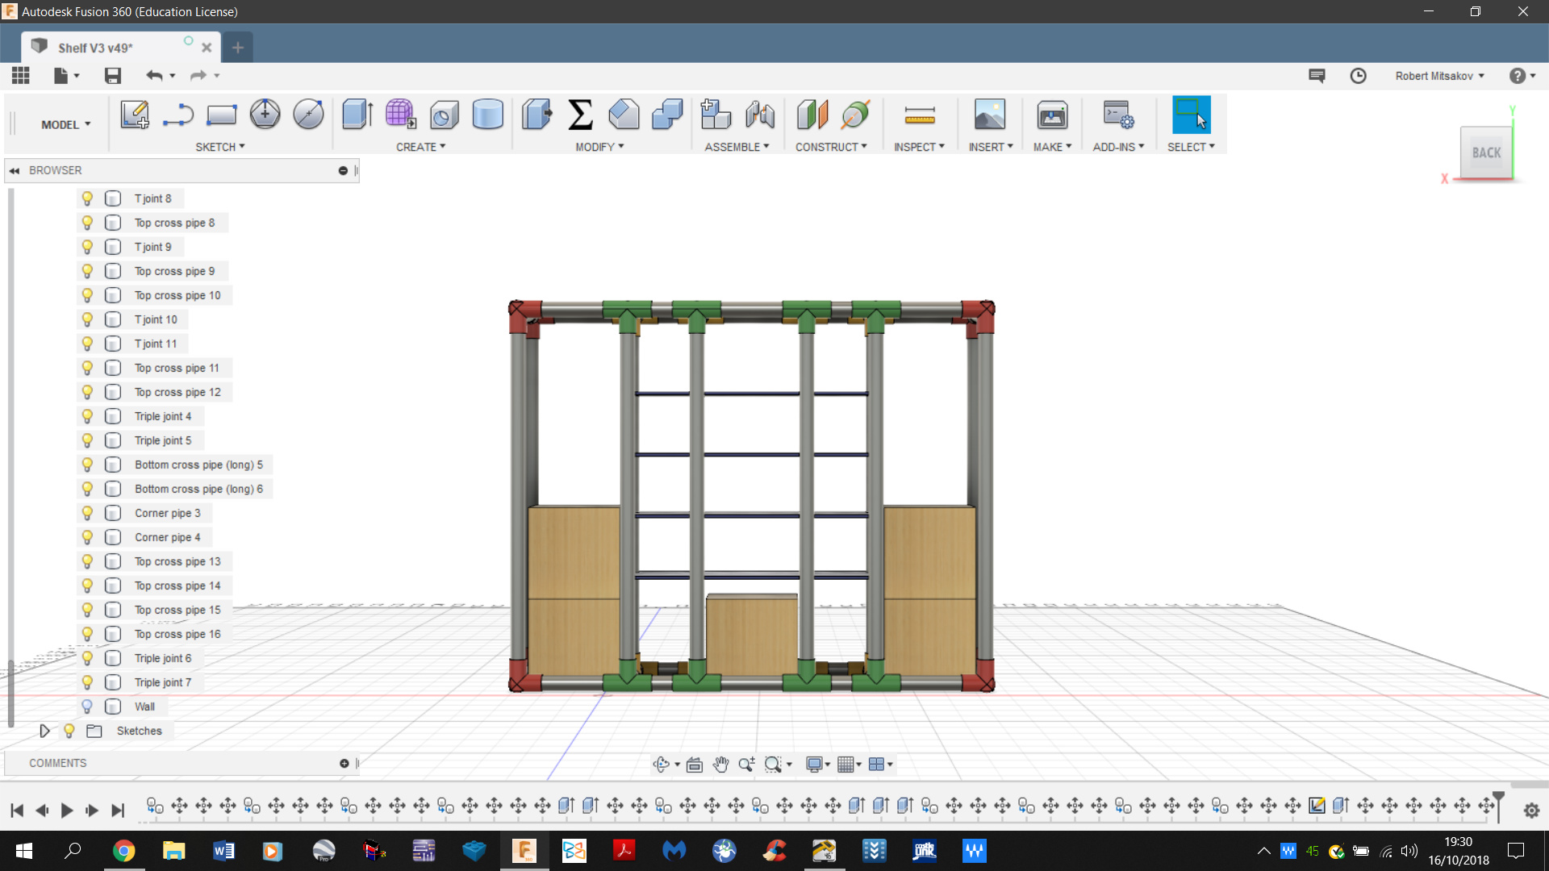Viewport: 1549px width, 871px height.
Task: Toggle Sketches folder visibility bulb
Action: coord(69,731)
